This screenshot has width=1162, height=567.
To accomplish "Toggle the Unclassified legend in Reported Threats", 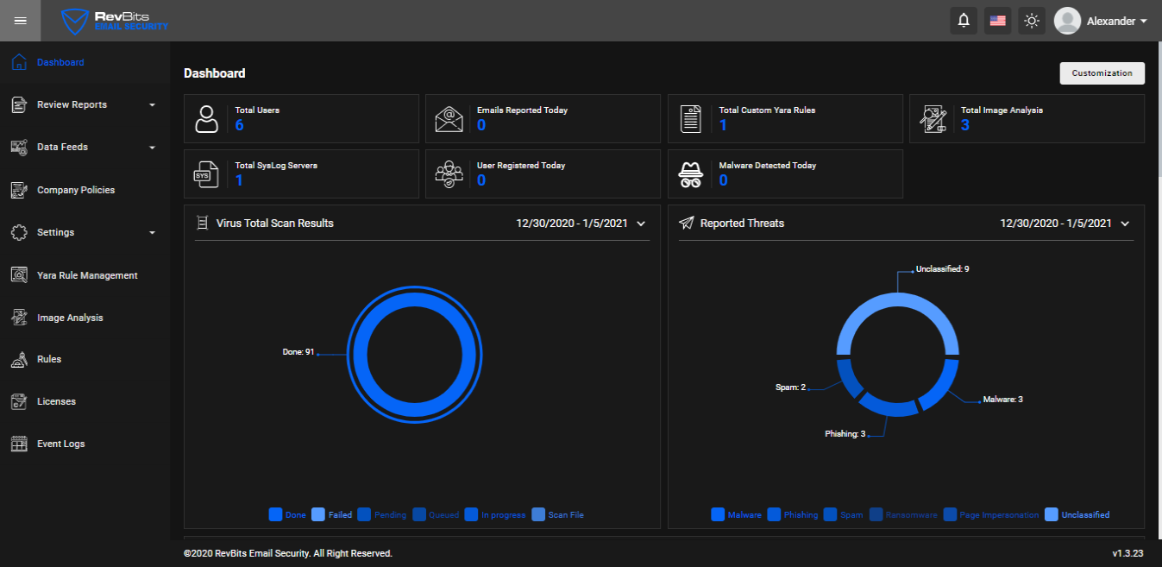I will coord(1077,514).
